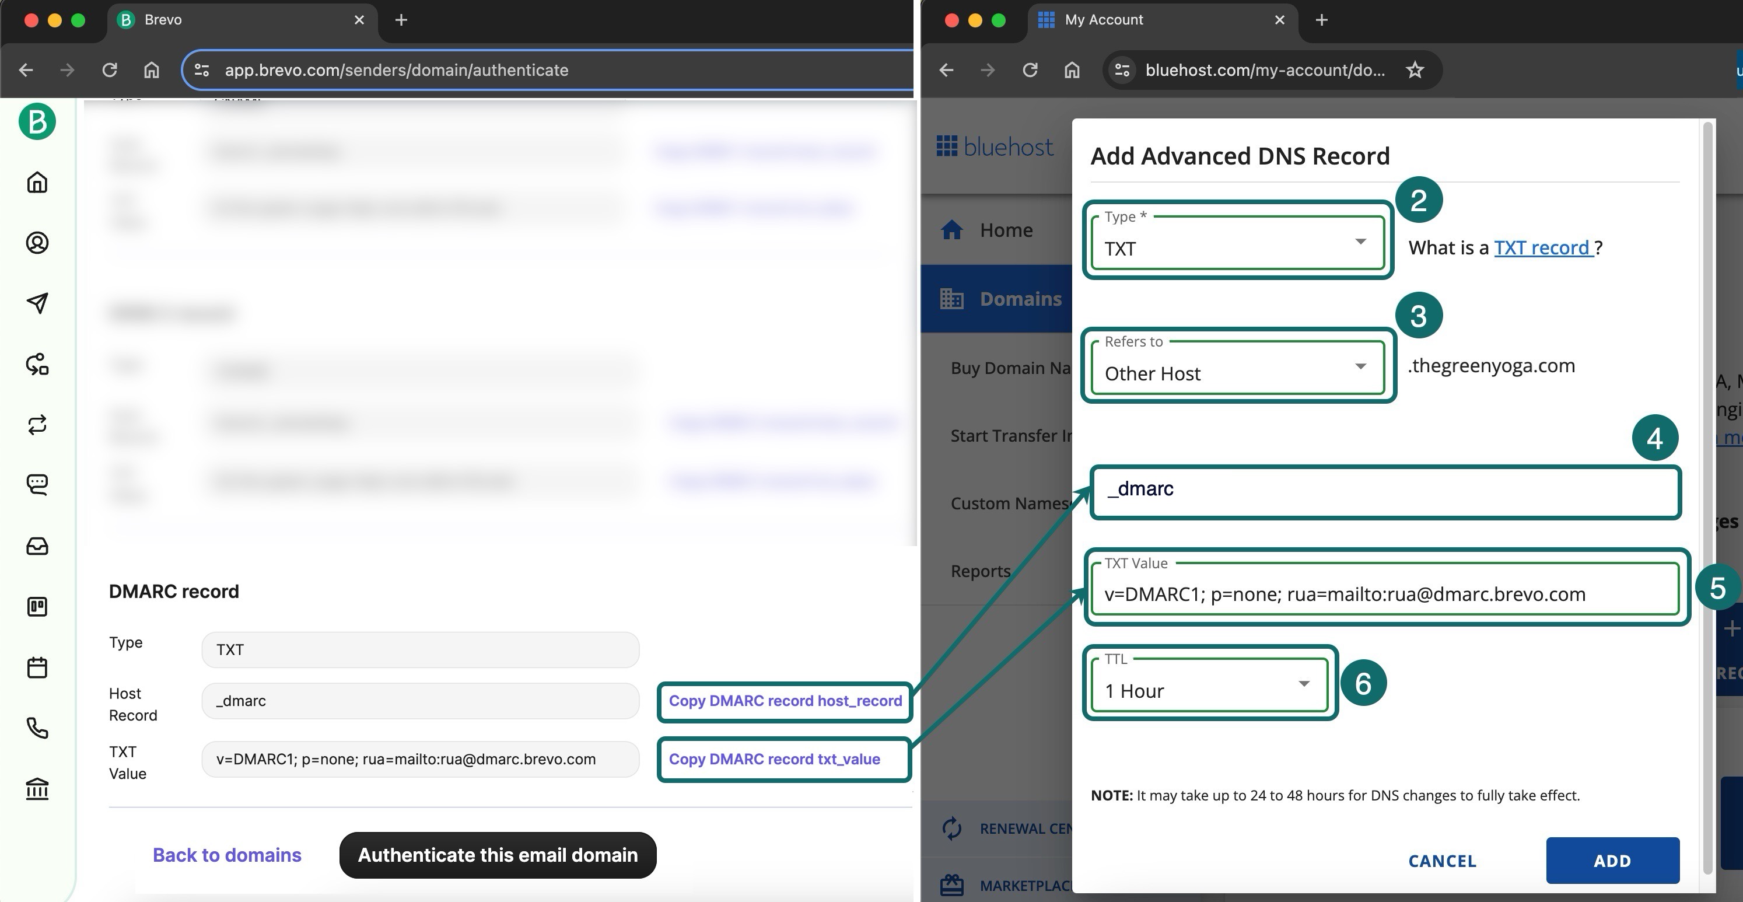Click the Brevo inbox icon in sidebar
Screen dimensions: 1743x902
(38, 546)
